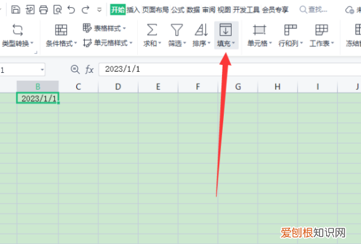Click the 排序 icon
The image size is (361, 244).
click(x=202, y=30)
